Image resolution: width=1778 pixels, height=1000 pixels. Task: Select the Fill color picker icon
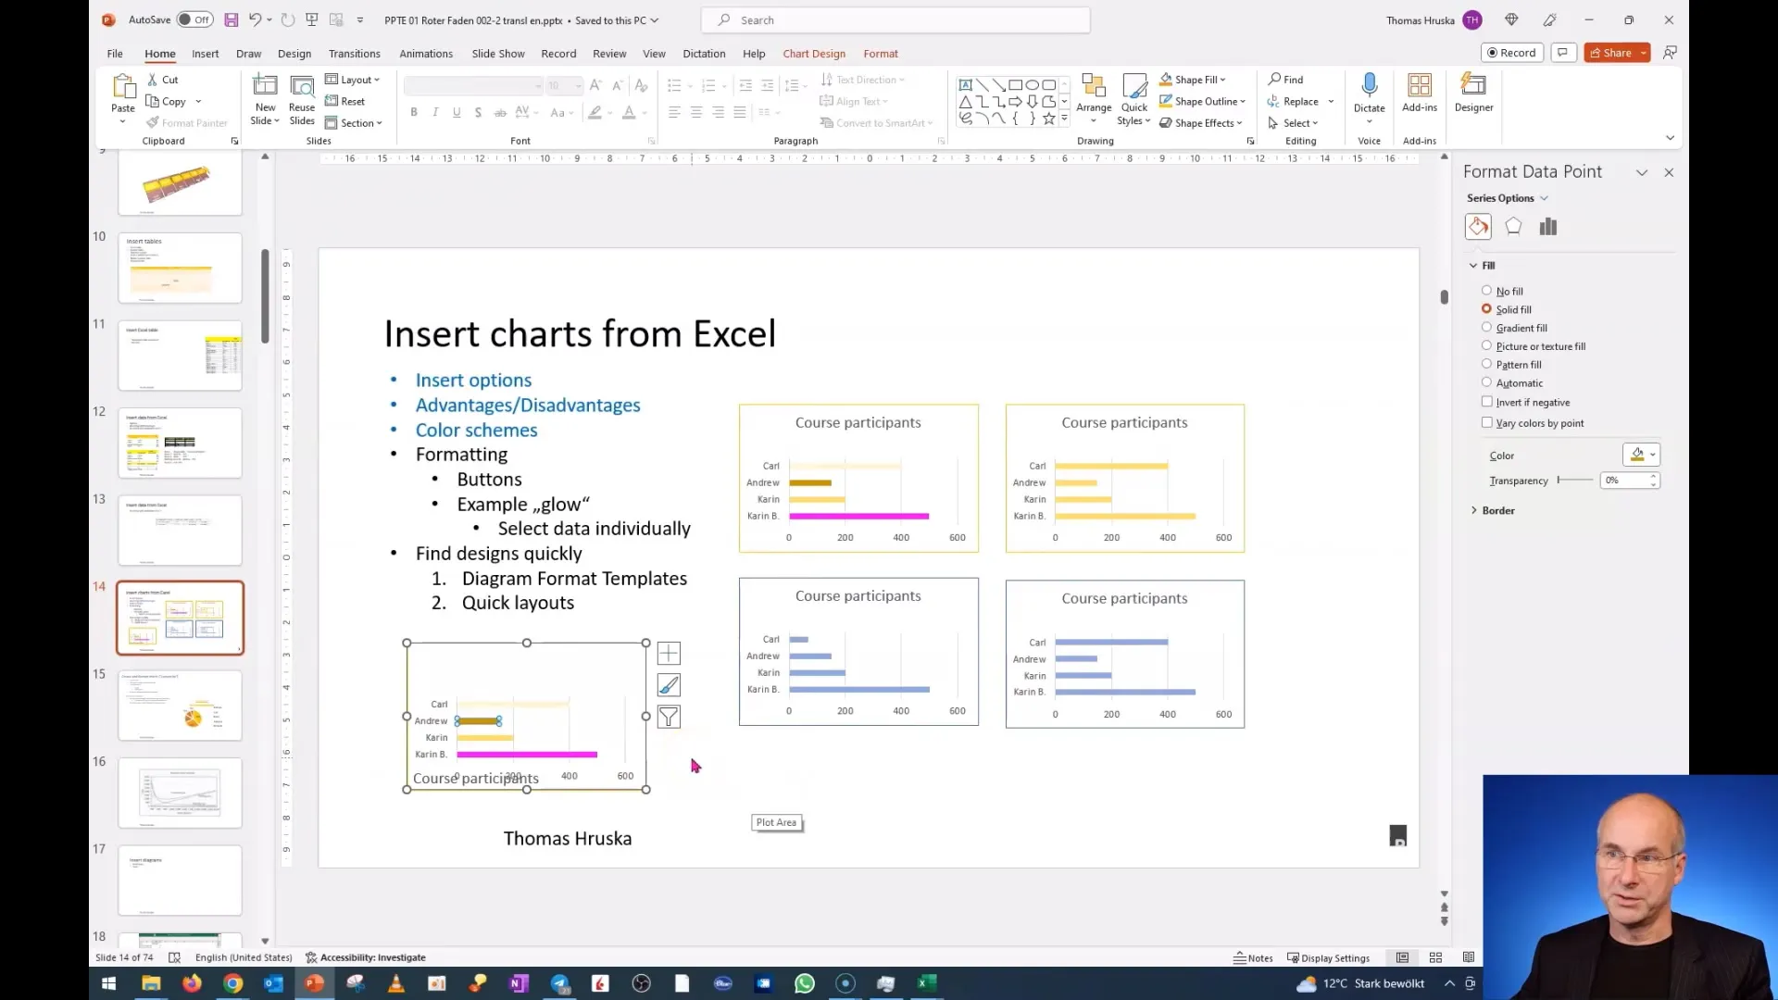[x=1639, y=455]
